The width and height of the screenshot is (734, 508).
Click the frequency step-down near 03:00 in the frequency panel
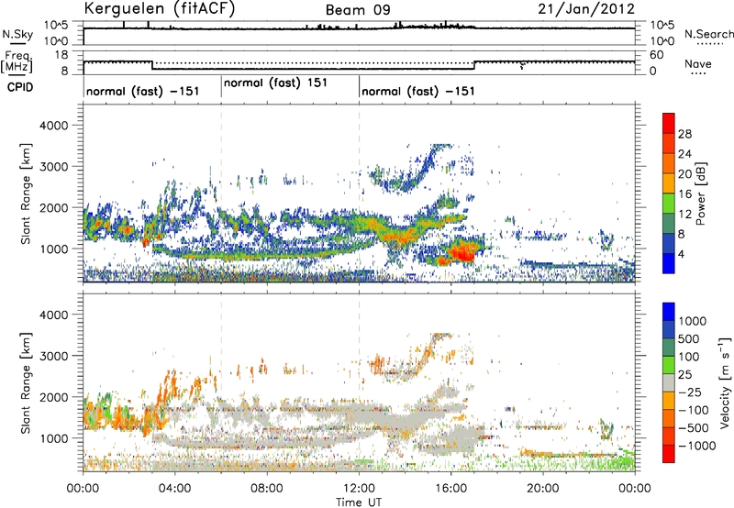tap(152, 65)
